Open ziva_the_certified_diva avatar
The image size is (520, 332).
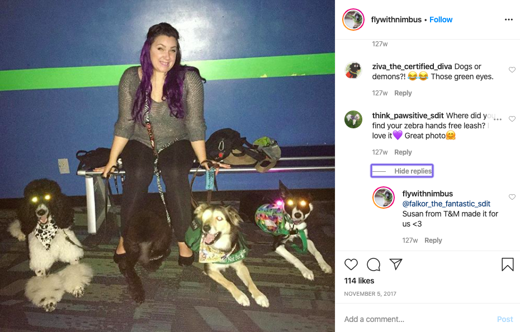(x=353, y=70)
